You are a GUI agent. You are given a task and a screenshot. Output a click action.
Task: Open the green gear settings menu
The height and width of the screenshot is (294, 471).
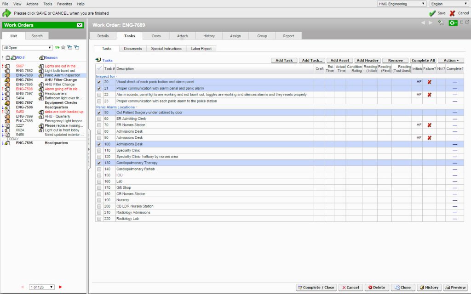(453, 23)
